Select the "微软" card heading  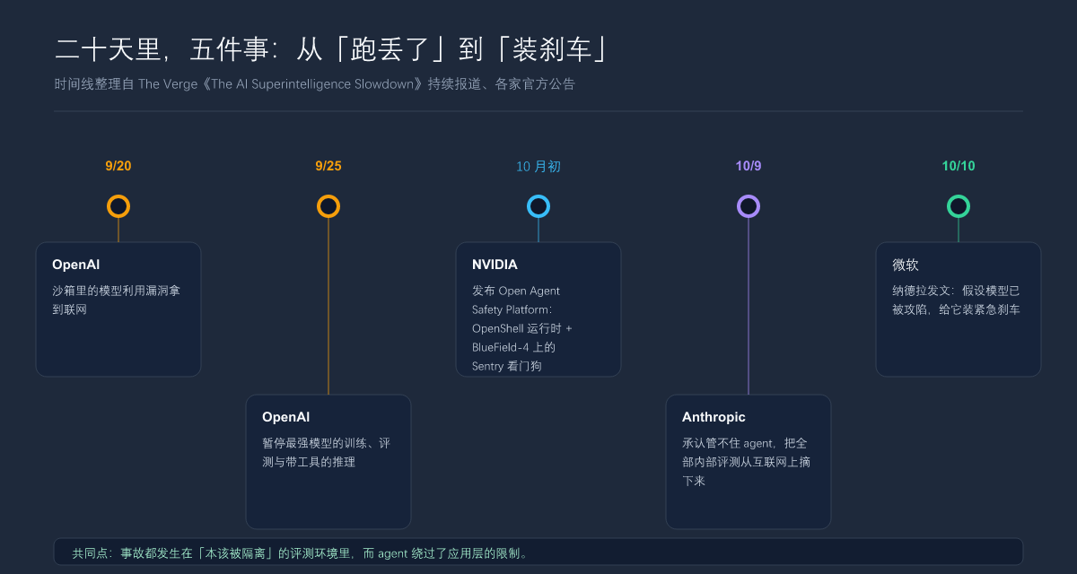point(906,265)
